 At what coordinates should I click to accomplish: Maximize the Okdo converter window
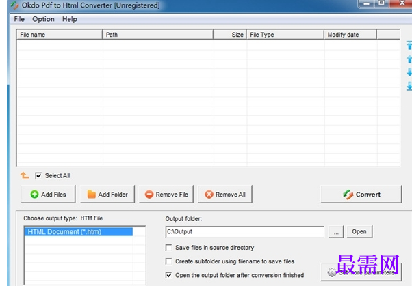coord(381,3)
